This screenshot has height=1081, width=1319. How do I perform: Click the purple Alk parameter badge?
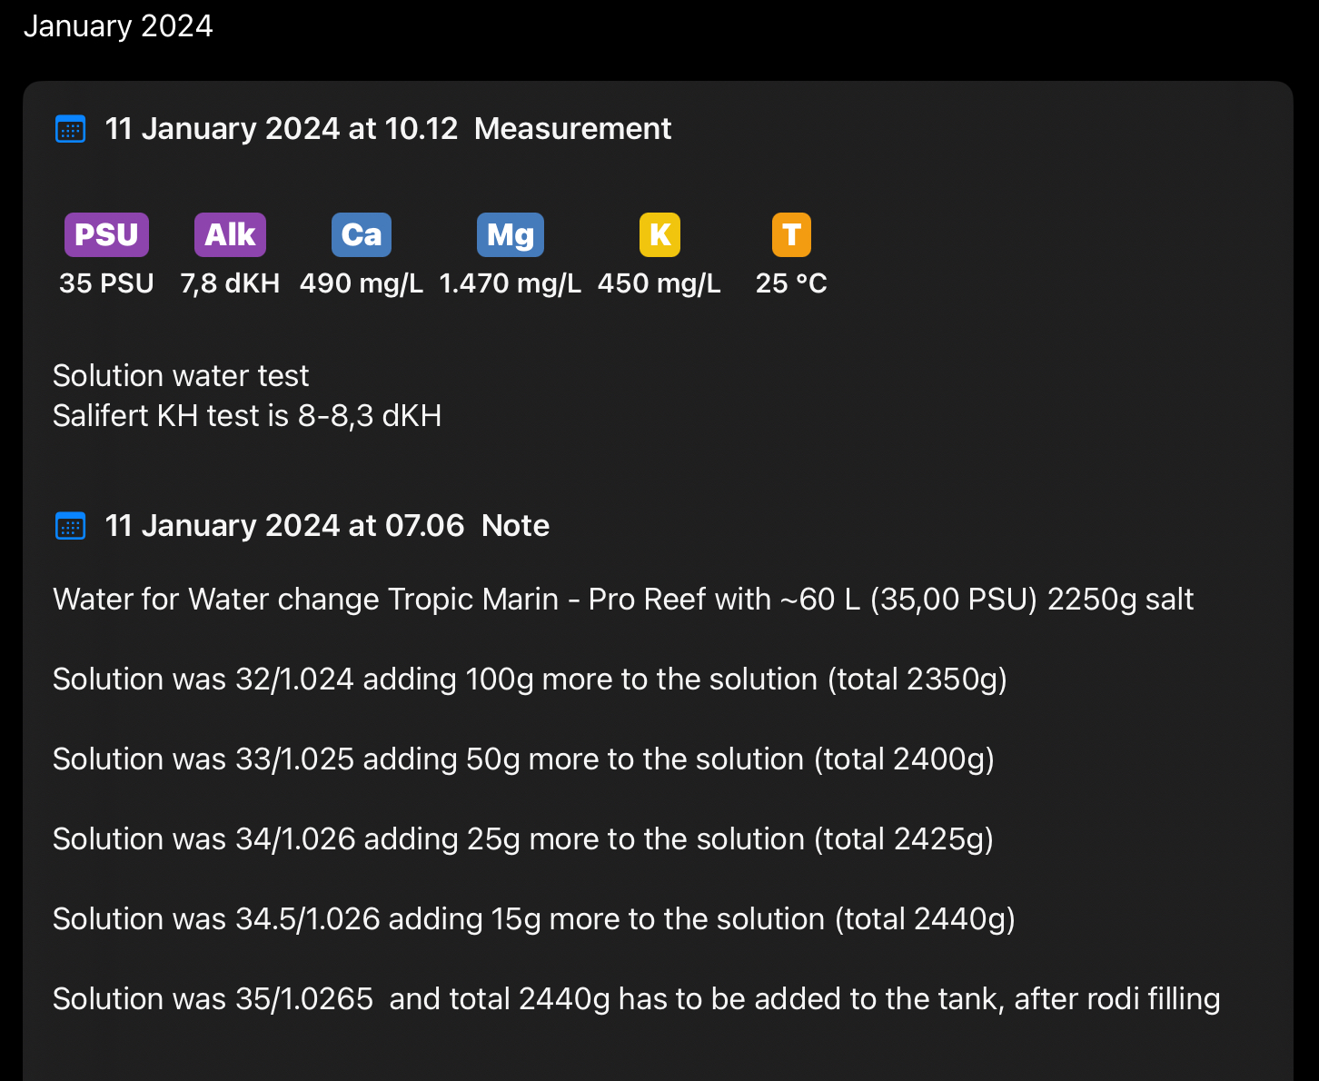230,235
